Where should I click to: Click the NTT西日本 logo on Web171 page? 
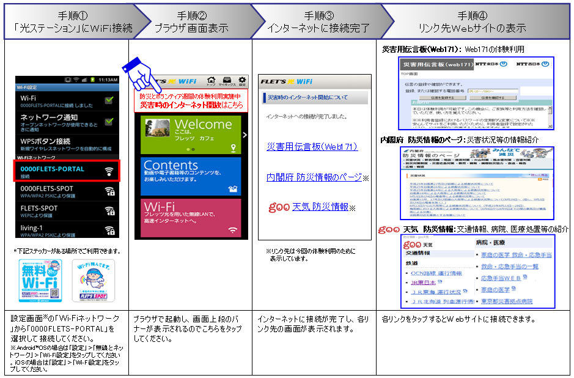(x=532, y=64)
